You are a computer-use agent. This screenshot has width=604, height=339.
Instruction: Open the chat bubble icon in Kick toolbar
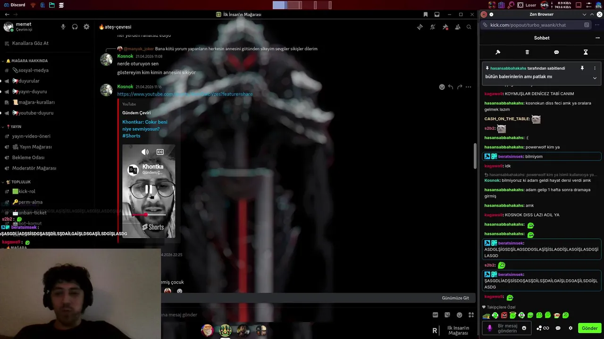(x=556, y=52)
